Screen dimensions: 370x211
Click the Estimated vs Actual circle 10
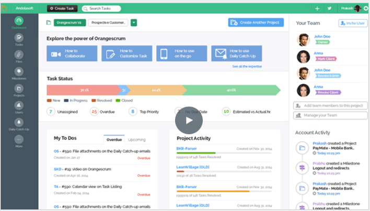pos(226,112)
